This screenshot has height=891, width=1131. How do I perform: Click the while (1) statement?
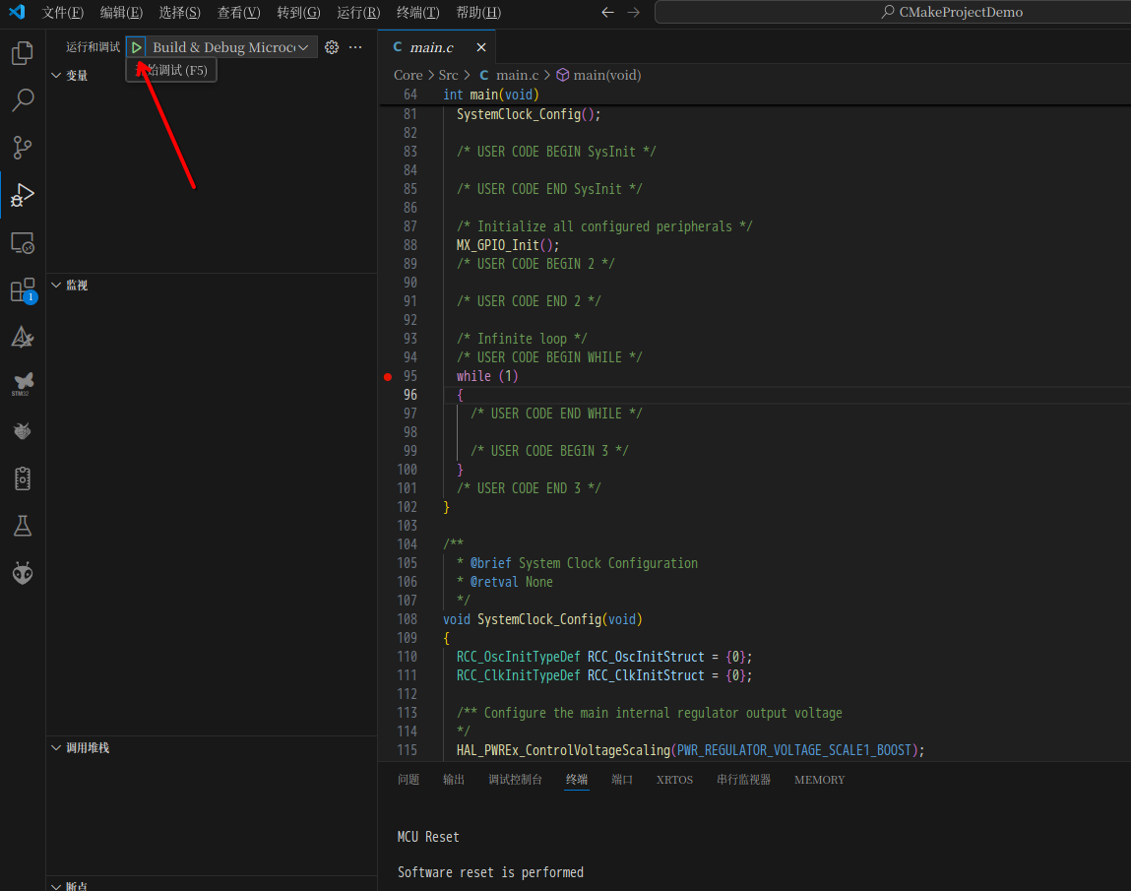[487, 377]
